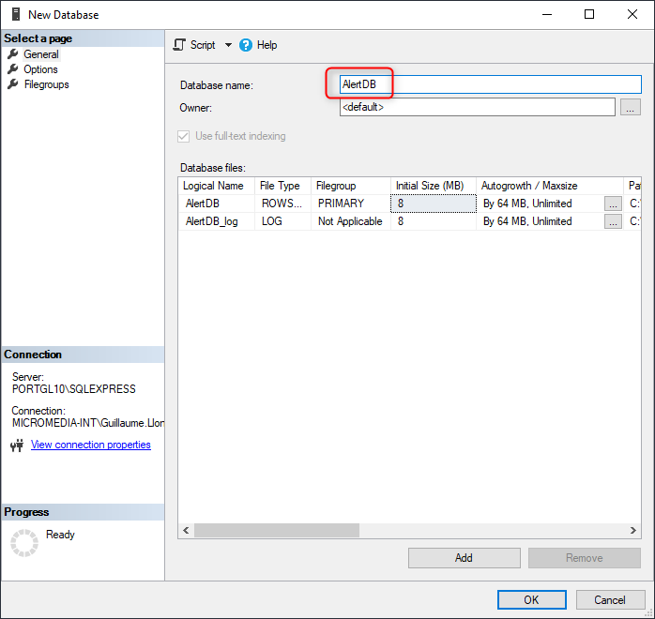This screenshot has height=619, width=655.
Task: Open autogrowth settings for AlertDB row
Action: 613,204
